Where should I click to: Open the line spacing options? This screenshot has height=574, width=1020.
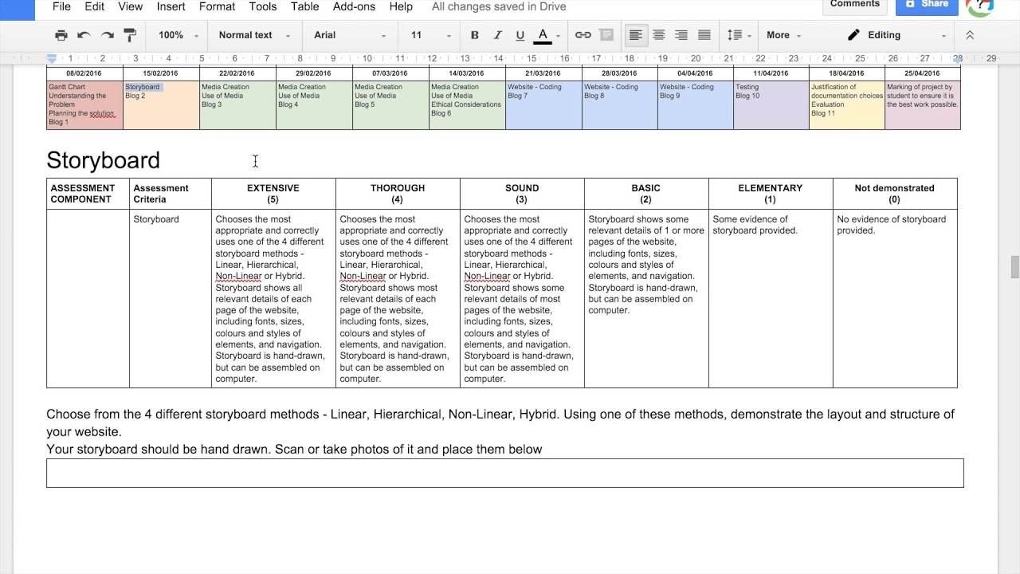click(739, 35)
